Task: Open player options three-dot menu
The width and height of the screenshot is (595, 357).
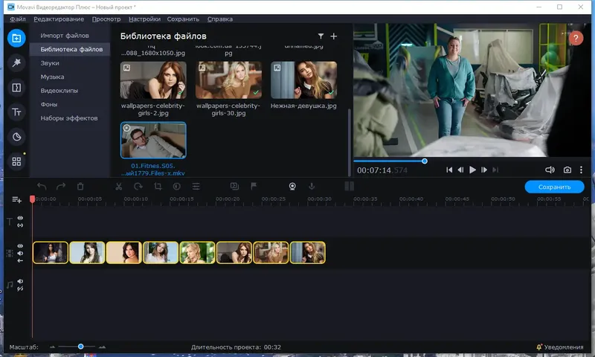Action: (x=581, y=170)
